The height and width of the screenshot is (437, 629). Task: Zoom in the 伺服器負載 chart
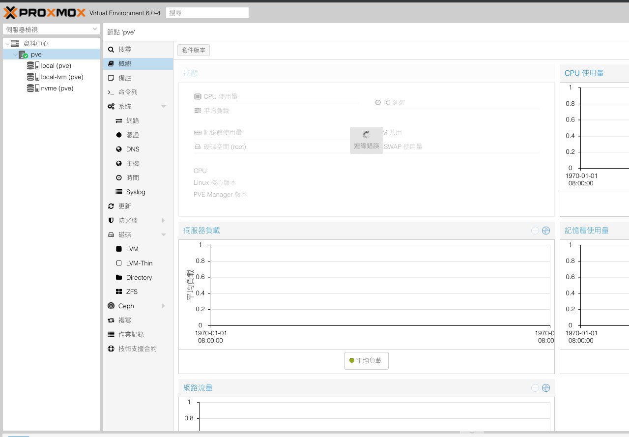[546, 231]
